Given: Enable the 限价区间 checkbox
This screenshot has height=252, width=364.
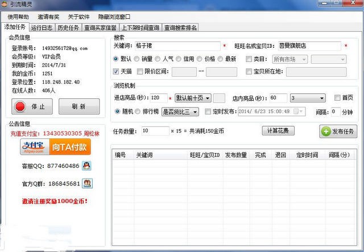Looking at the screenshot, I should tap(140, 71).
